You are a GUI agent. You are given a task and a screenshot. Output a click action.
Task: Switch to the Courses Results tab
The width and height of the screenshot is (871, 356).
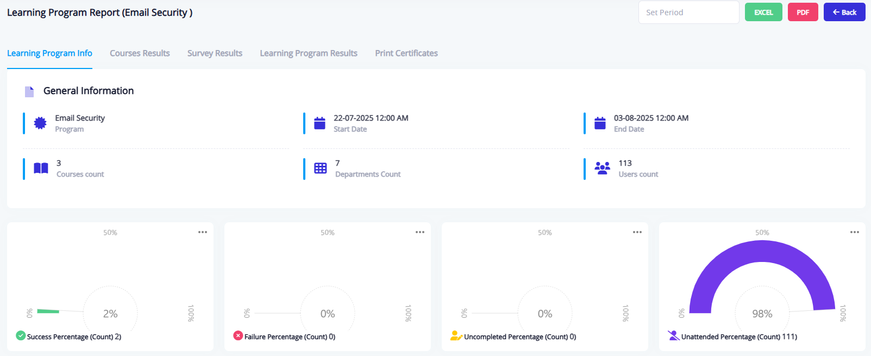pyautogui.click(x=140, y=53)
